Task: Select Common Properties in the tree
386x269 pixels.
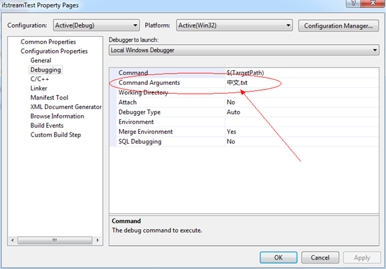Action: (48, 42)
